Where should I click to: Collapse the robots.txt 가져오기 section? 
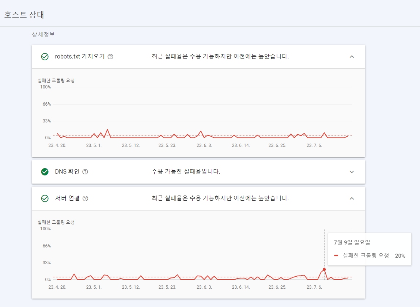[x=352, y=57]
